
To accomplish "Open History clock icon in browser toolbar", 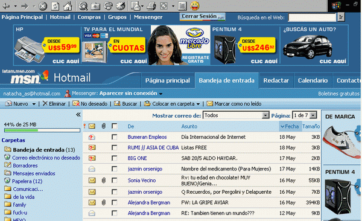I will (x=121, y=6).
